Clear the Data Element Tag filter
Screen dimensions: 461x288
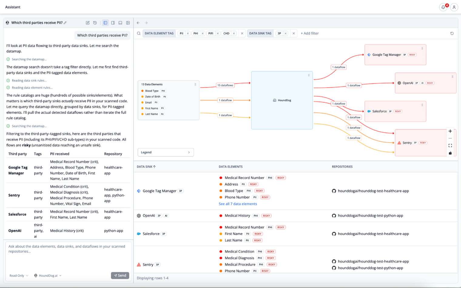(x=242, y=33)
